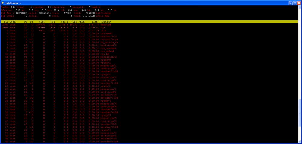This screenshot has width=302, height=144.
Task: Minimize the root@Tower terminal window
Action: (291, 3)
